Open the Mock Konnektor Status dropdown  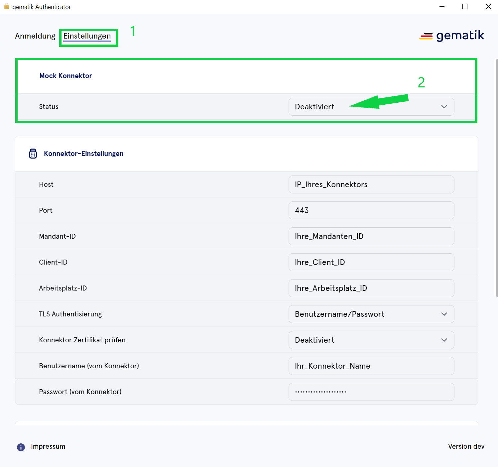[x=371, y=107]
